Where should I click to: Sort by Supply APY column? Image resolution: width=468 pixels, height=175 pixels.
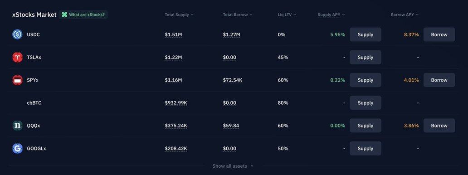pyautogui.click(x=331, y=15)
